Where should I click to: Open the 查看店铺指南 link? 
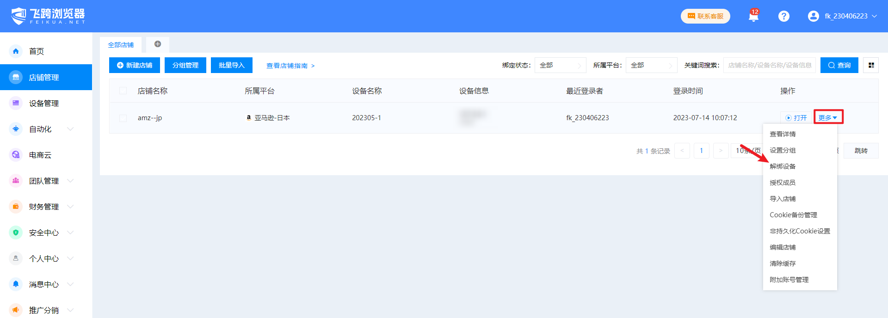[290, 66]
